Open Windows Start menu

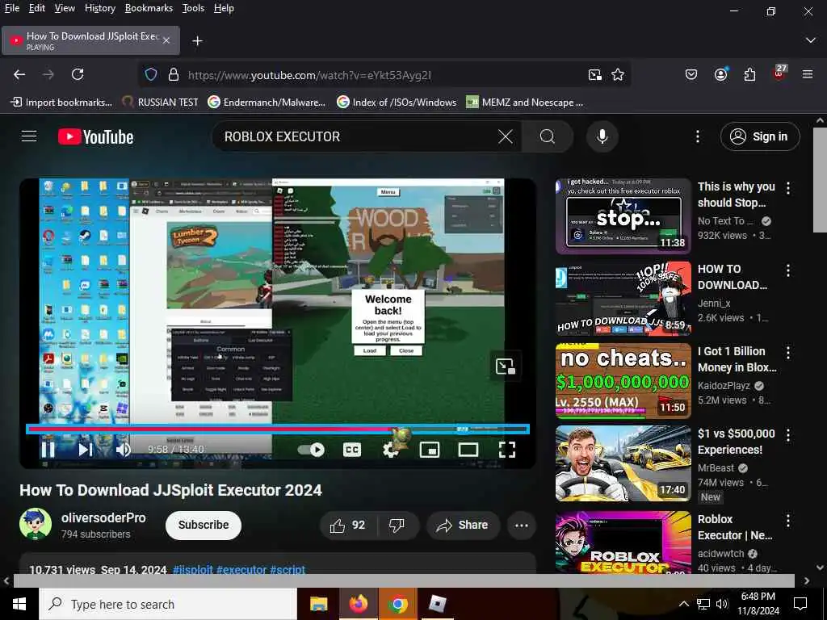pyautogui.click(x=19, y=604)
